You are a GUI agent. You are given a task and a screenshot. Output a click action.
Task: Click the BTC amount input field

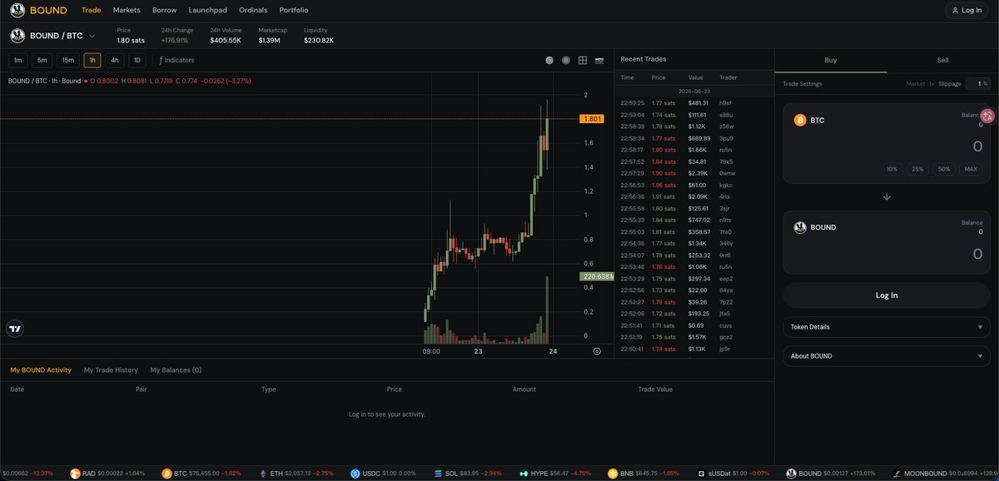click(x=977, y=147)
